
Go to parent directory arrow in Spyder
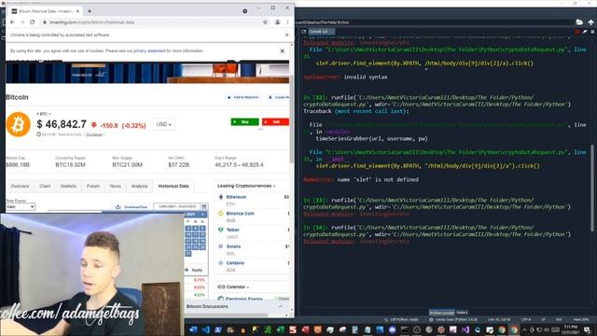point(590,22)
